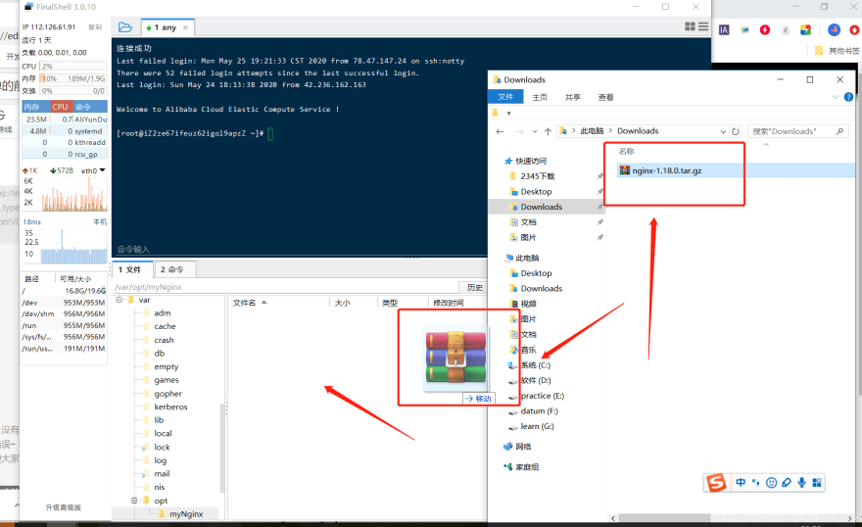Select the 内存 column tab in process list
This screenshot has height=527, width=862.
coord(35,107)
